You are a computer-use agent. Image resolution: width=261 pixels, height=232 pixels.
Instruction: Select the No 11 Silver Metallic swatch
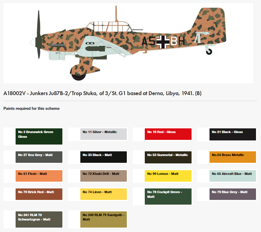[104, 134]
